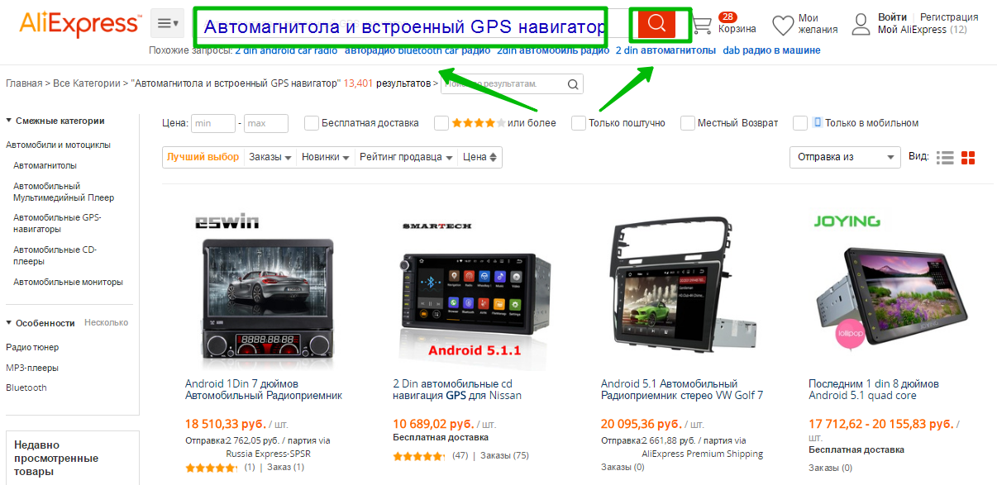Click magnifier in results search box
Screen dimensions: 997x485
(x=573, y=84)
